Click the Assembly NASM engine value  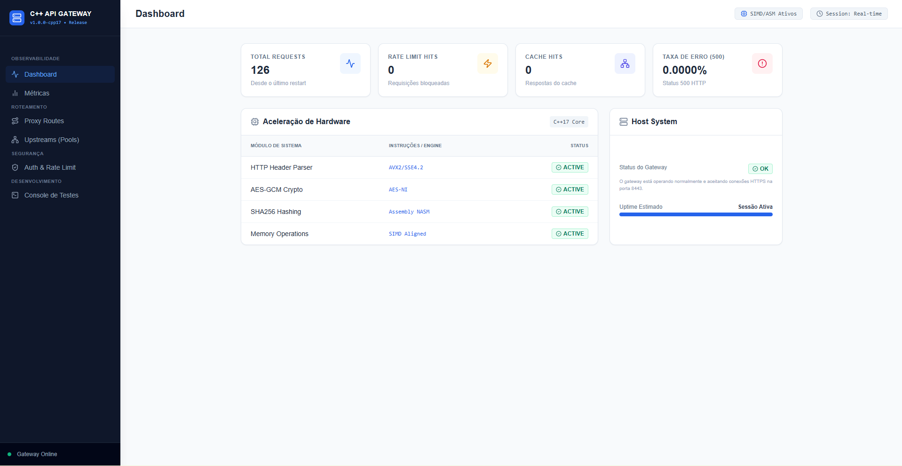(409, 212)
